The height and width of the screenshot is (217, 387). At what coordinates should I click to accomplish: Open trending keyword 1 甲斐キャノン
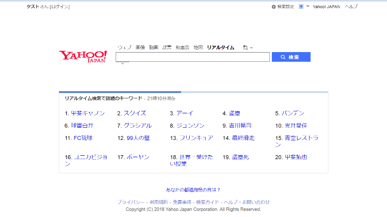[88, 113]
